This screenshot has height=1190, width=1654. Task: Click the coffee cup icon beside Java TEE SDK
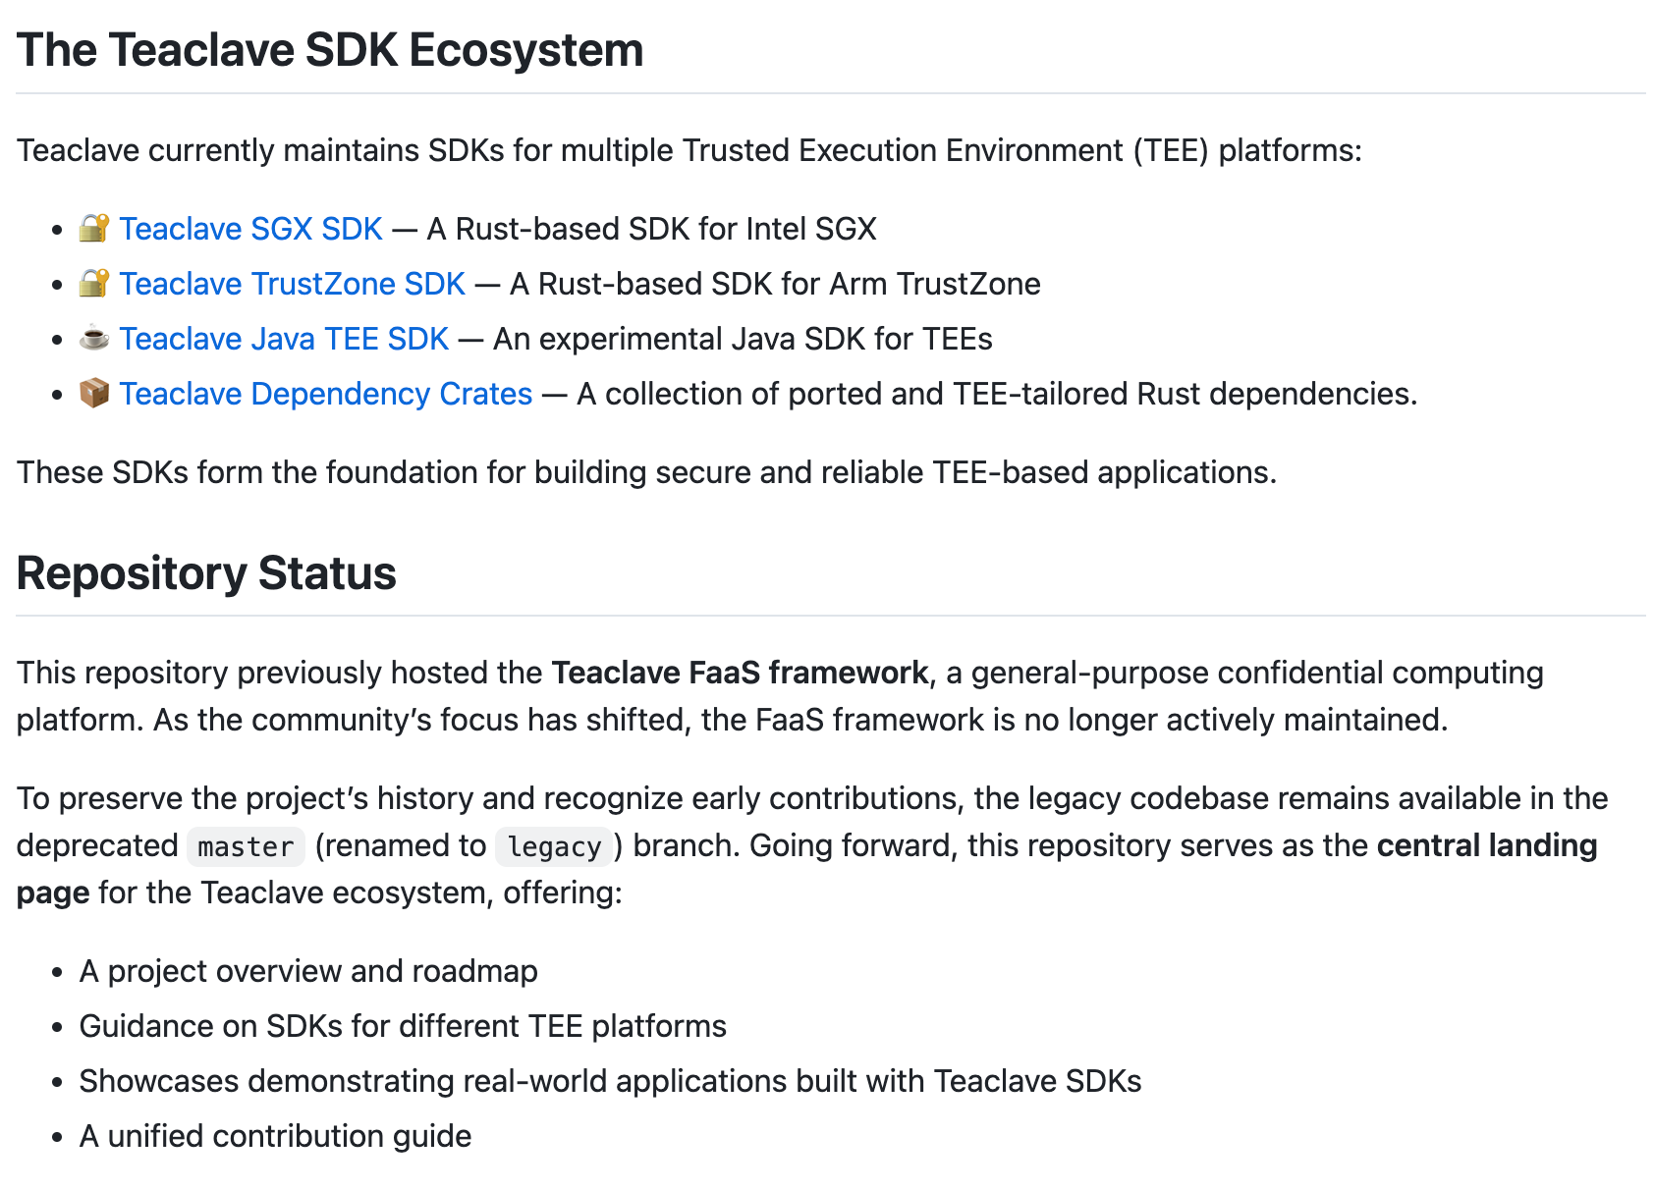[94, 339]
